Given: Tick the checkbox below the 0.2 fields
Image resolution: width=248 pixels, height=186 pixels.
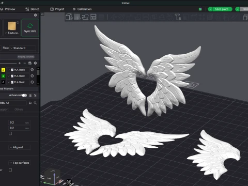Looking at the screenshot, I should point(10,133).
